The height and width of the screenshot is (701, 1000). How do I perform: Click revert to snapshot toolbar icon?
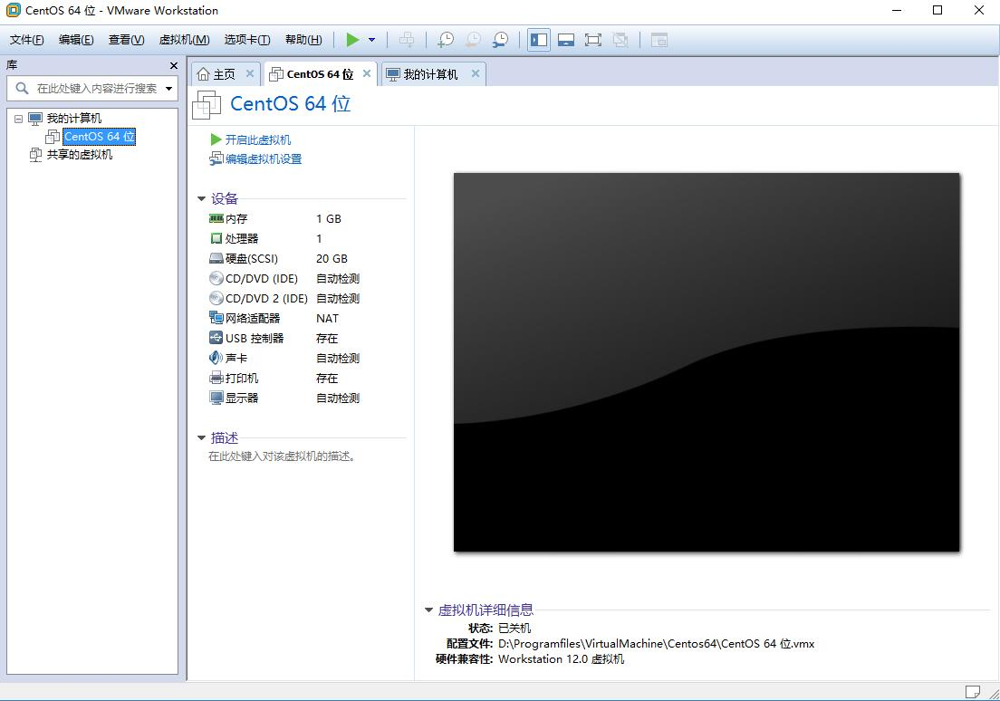pos(473,40)
